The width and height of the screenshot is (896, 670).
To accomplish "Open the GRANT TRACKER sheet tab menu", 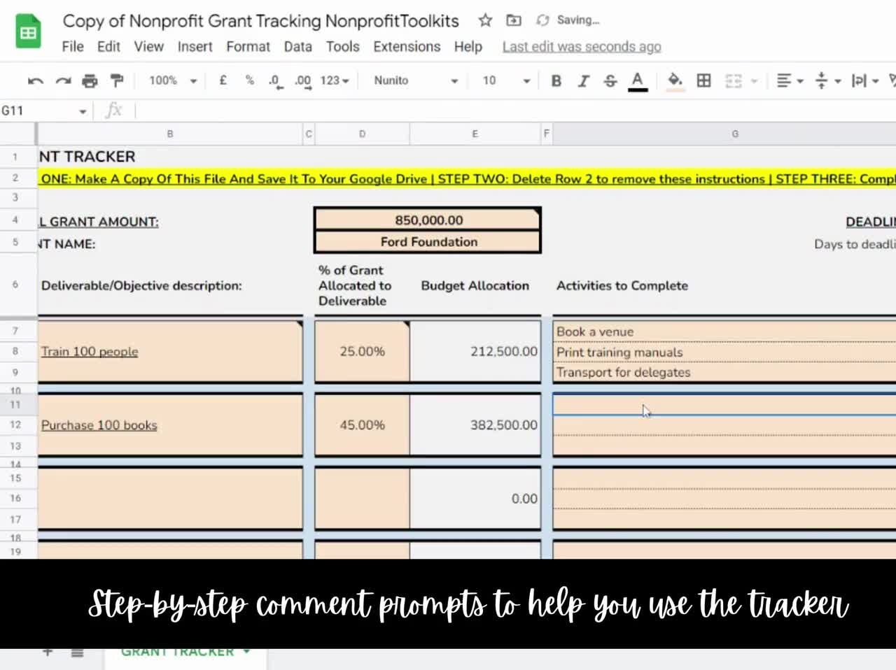I will (246, 650).
